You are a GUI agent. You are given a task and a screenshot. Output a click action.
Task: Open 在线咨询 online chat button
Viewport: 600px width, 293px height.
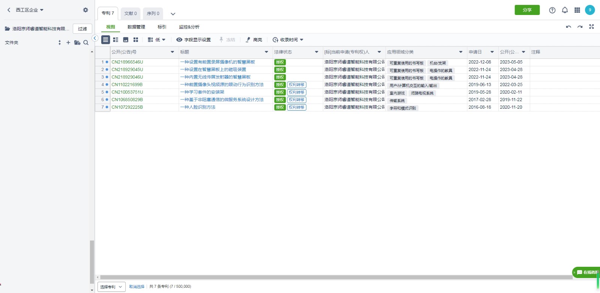coord(586,272)
